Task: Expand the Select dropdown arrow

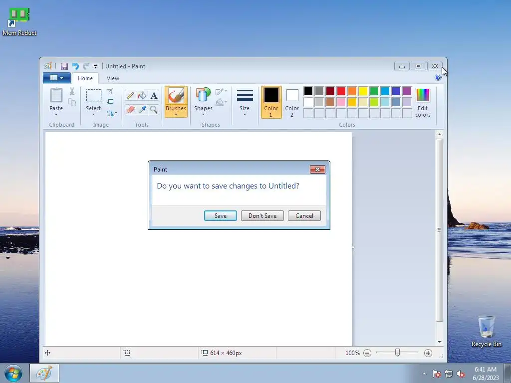Action: (x=93, y=115)
